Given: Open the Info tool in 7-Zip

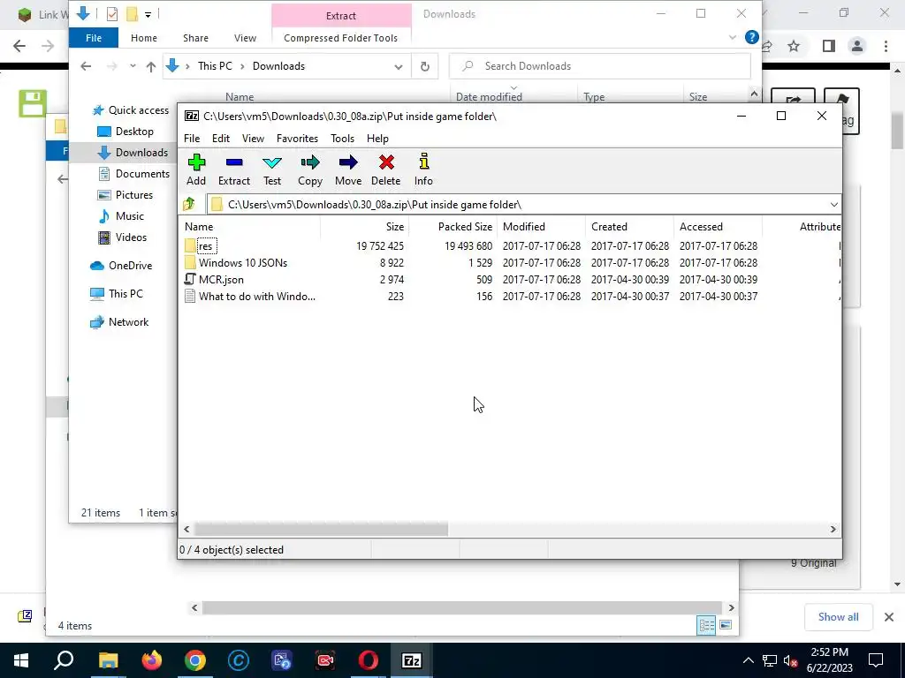Looking at the screenshot, I should (x=423, y=169).
